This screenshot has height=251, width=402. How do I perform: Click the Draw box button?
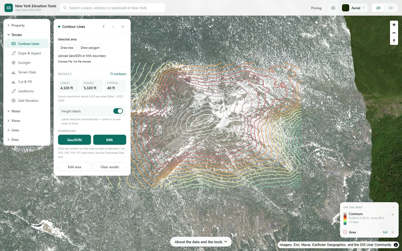(67, 48)
